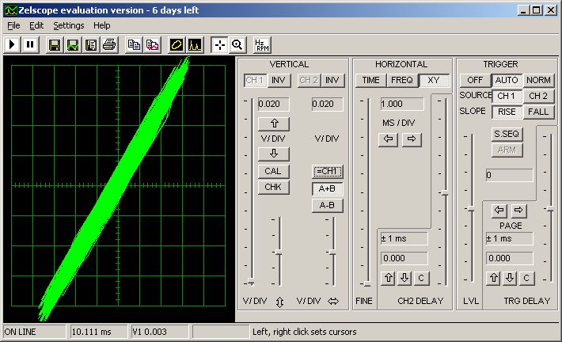The image size is (562, 342).
Task: Set trigger slope to FALL
Action: click(538, 112)
